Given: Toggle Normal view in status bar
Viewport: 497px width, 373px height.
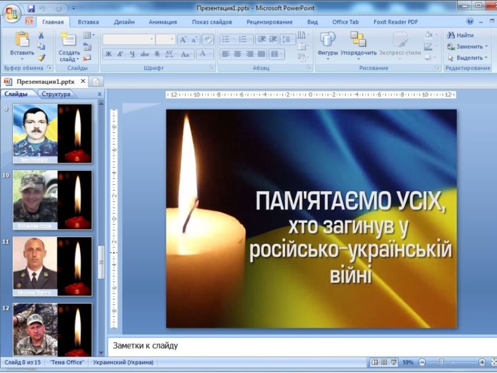Looking at the screenshot, I should click(375, 363).
